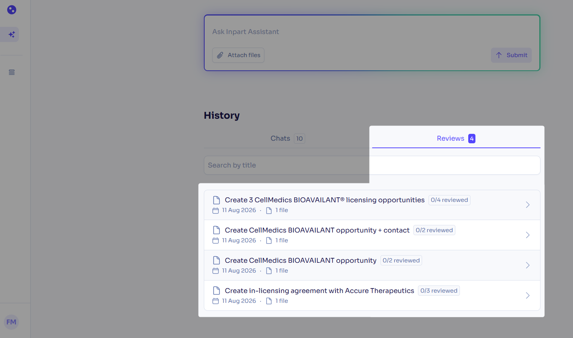The height and width of the screenshot is (338, 573).
Task: Open 'Create CellMedics BIOAVAILANT opportunity' review
Action: pos(372,265)
